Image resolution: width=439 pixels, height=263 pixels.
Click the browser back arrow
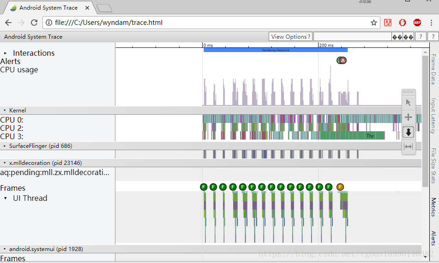pos(8,23)
